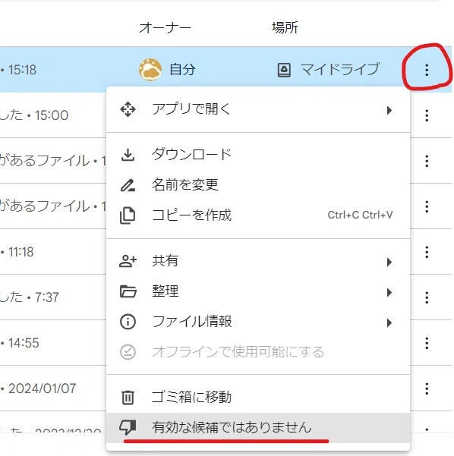Click the file information circle icon
The height and width of the screenshot is (456, 454).
128,322
